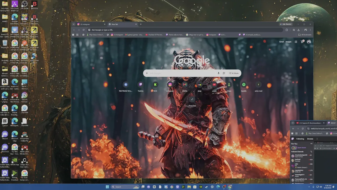Screen dimensions: 337x190
Task: Open the RESTREAM shortcut on New Tab page
Action: point(126,87)
